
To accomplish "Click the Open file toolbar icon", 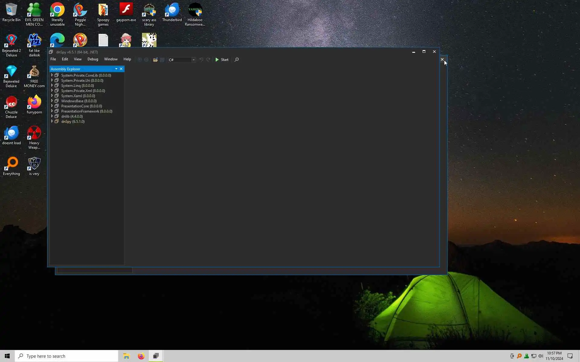I will (x=155, y=60).
